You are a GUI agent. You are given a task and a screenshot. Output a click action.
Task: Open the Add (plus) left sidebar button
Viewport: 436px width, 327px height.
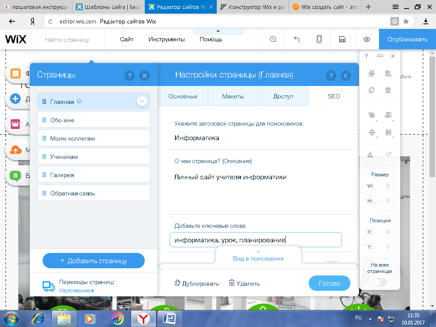(x=15, y=99)
